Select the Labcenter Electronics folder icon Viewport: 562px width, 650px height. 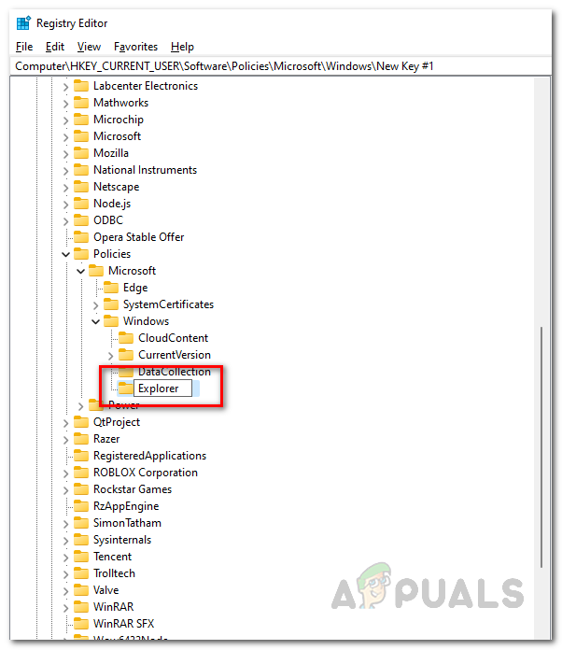tap(81, 86)
